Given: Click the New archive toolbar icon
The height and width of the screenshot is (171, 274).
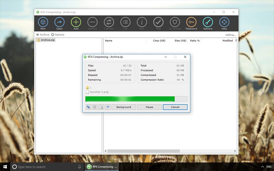Looking at the screenshot, I should [43, 22].
